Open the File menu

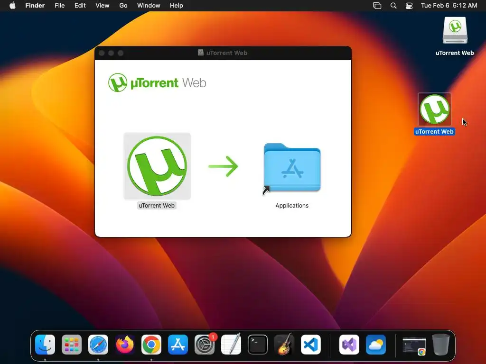click(x=59, y=6)
